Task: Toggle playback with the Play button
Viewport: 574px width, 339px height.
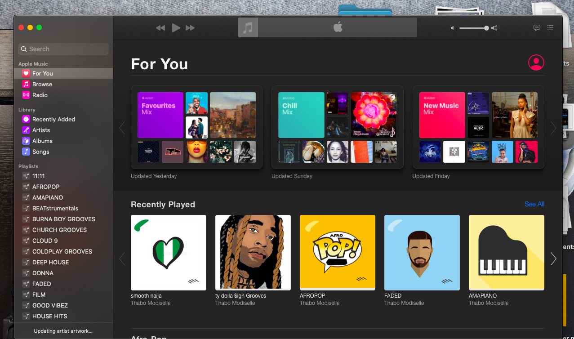Action: 176,27
